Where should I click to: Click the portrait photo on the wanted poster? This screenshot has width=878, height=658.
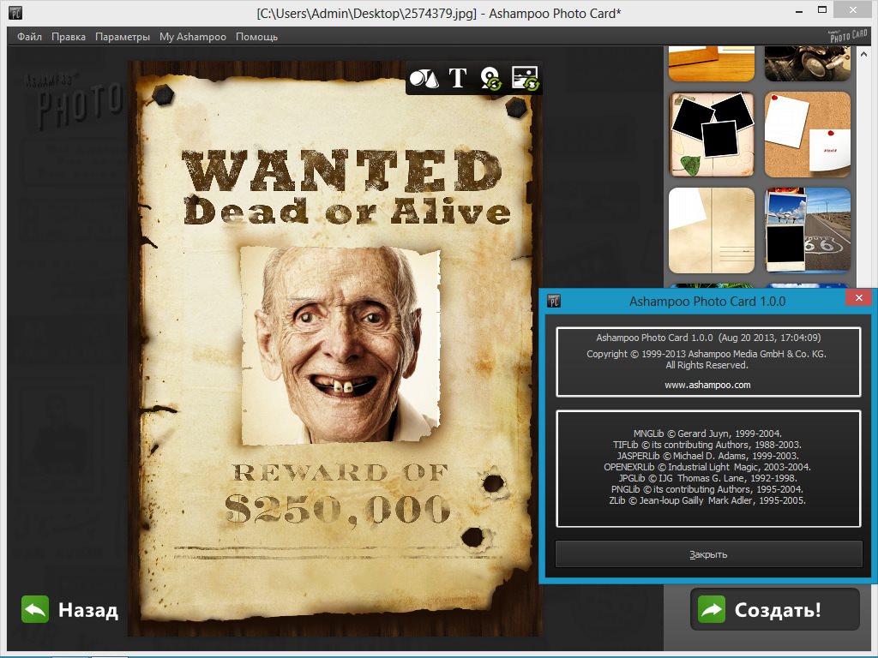pyautogui.click(x=340, y=345)
